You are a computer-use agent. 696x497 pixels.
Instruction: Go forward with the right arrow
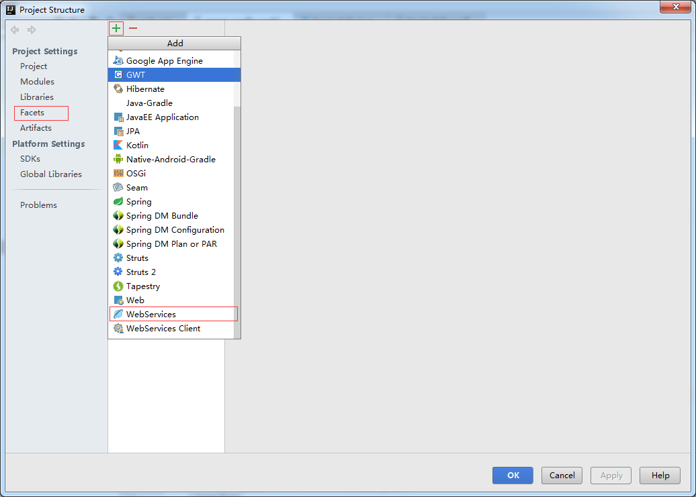point(32,30)
